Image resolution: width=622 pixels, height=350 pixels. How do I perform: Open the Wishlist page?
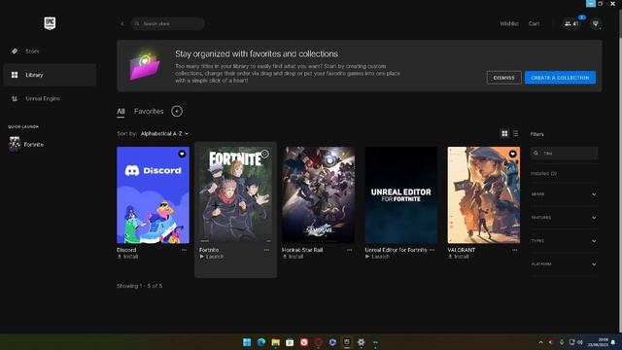[509, 23]
